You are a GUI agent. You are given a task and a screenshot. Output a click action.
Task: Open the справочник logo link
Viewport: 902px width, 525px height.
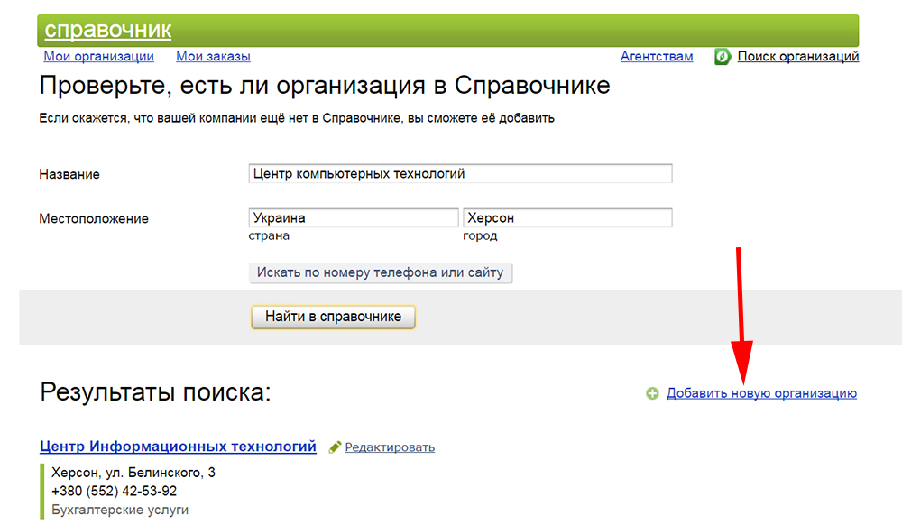(107, 30)
